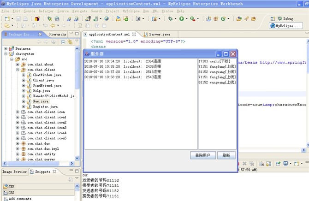The image size is (309, 201).
Task: Select user 17383 ceshi in list
Action: click(x=214, y=61)
